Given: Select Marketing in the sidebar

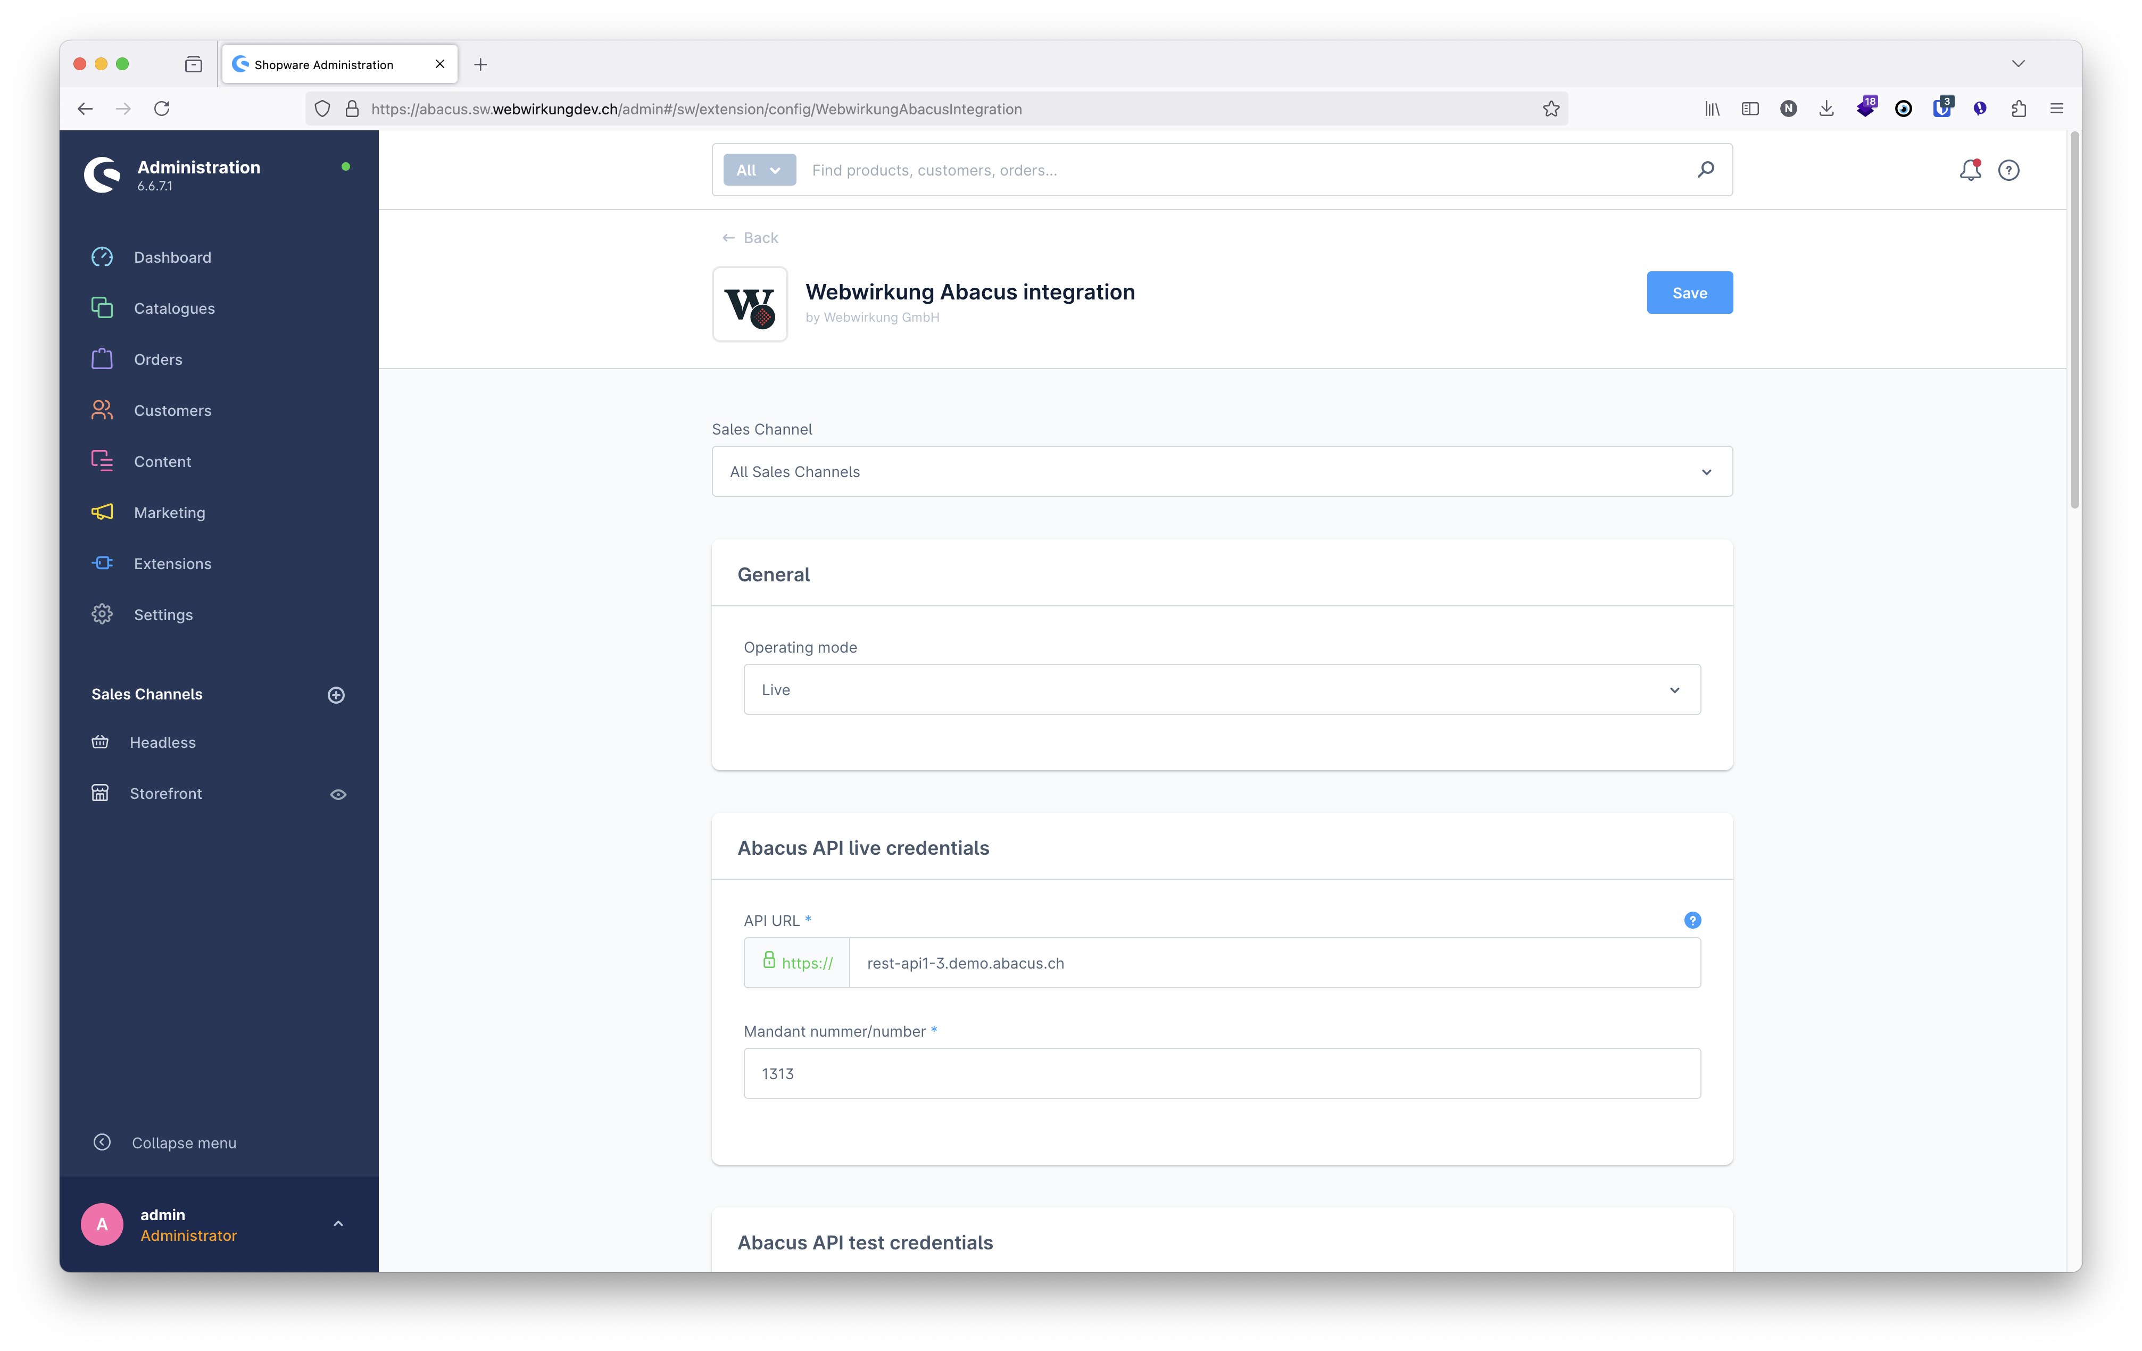Looking at the screenshot, I should [x=169, y=512].
